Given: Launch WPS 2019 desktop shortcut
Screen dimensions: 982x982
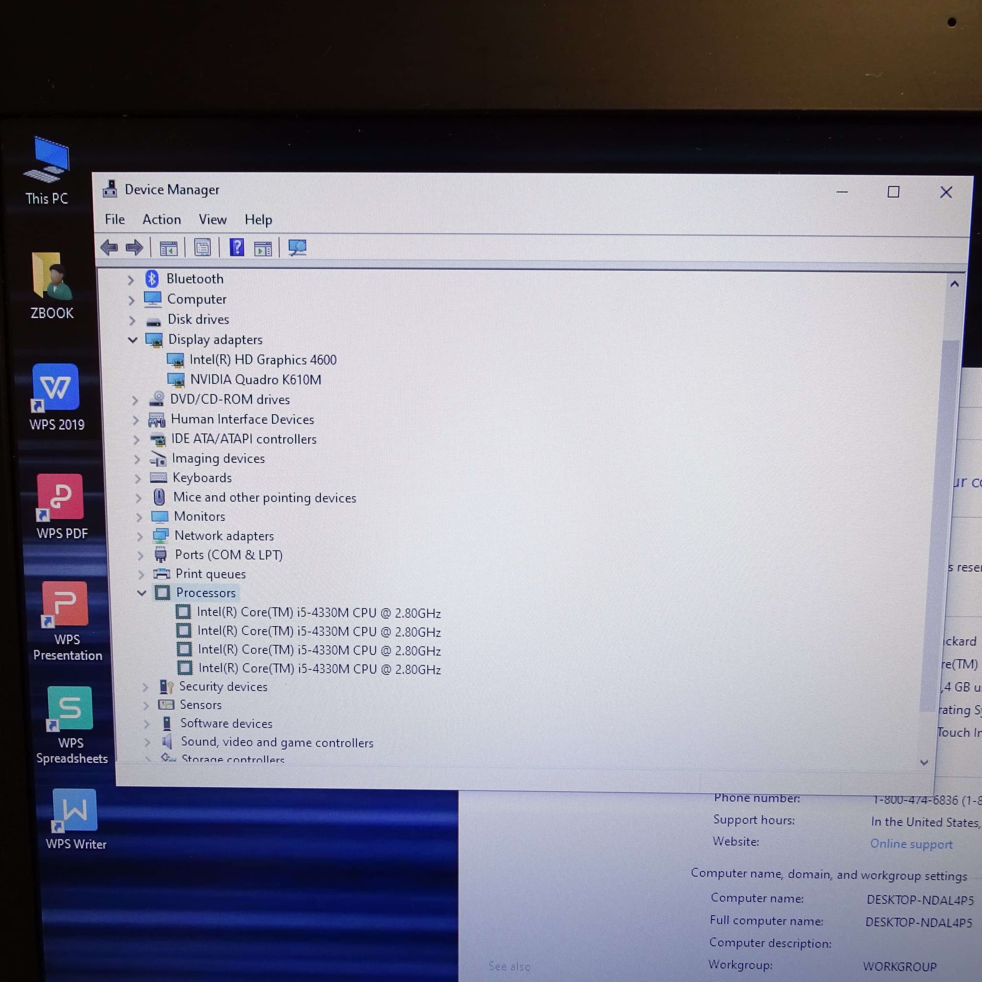Looking at the screenshot, I should (x=56, y=397).
